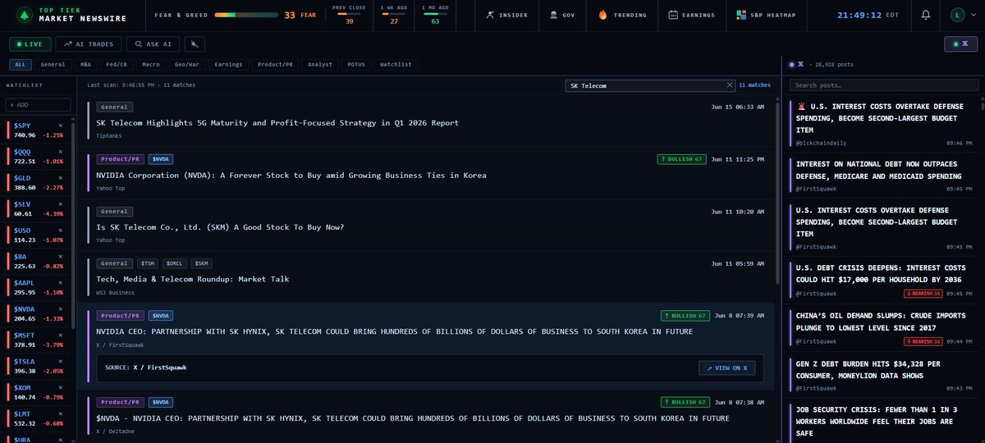Image resolution: width=985 pixels, height=443 pixels.
Task: Filter news by Macro
Action: 151,64
